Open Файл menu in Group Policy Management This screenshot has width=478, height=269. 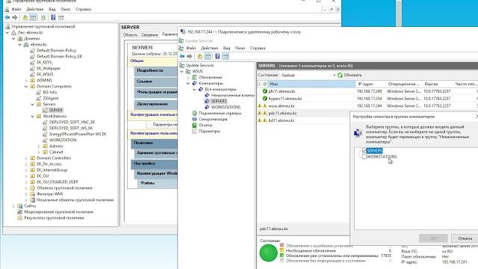point(16,9)
